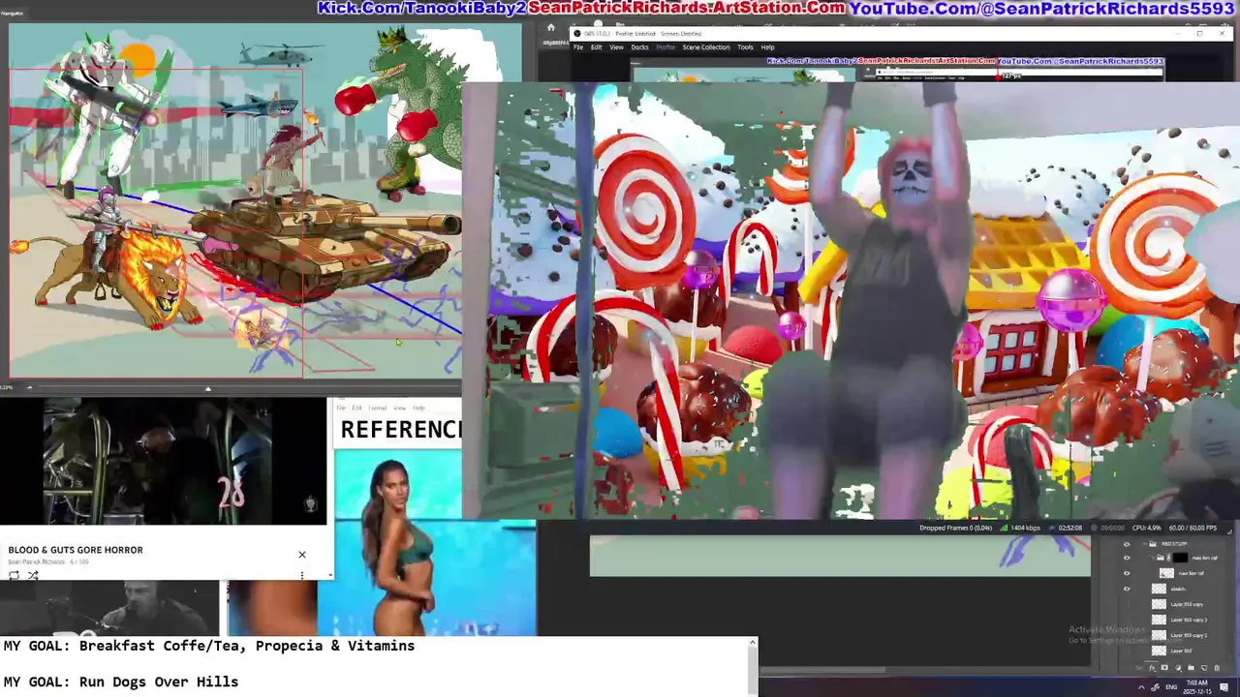Open the Windows notification center
The height and width of the screenshot is (697, 1240).
tap(1224, 687)
